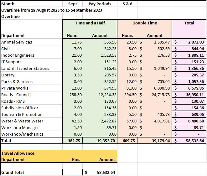Select the Double Time column header
Image resolution: width=207 pixels, height=176 pixels.
[x=145, y=23]
